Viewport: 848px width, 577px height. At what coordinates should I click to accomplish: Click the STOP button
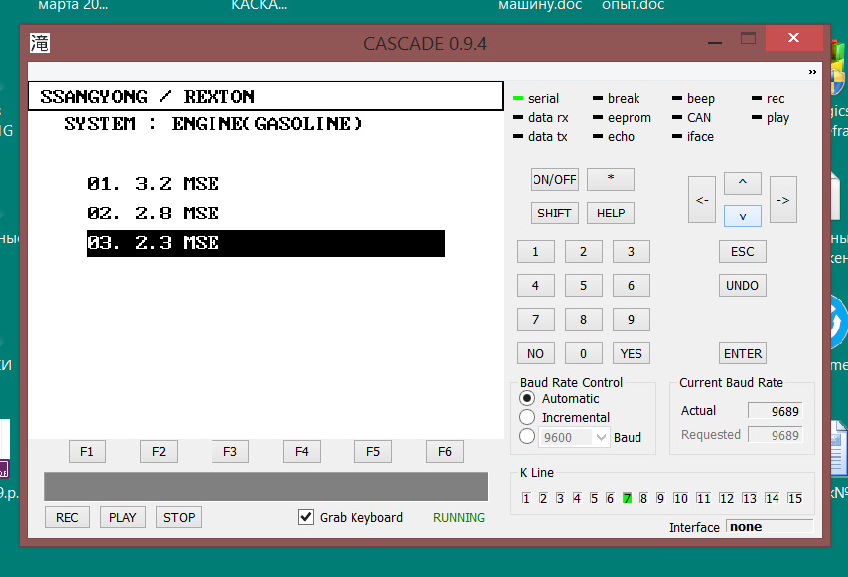179,518
